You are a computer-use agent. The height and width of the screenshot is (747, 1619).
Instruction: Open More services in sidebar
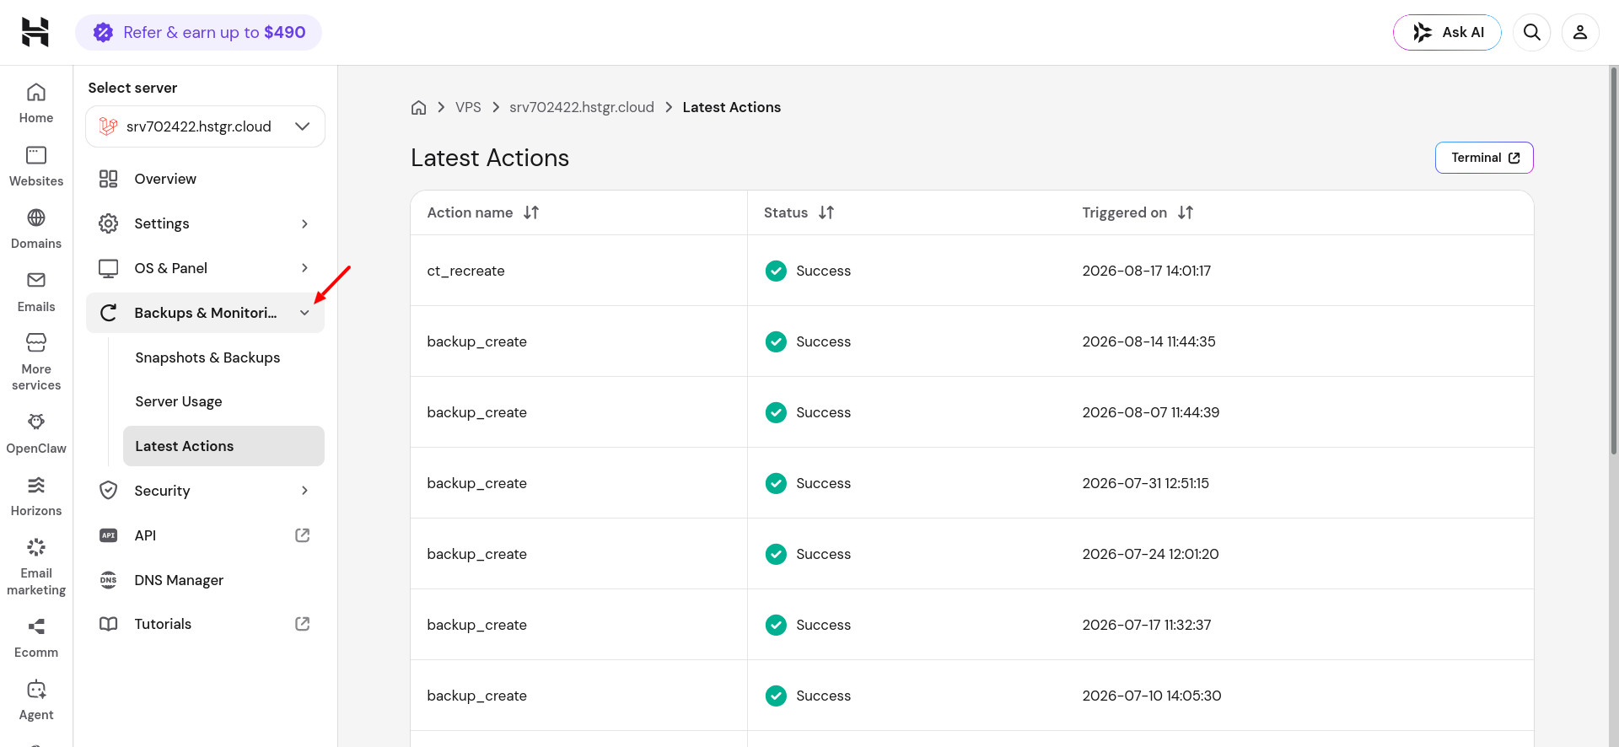(36, 363)
